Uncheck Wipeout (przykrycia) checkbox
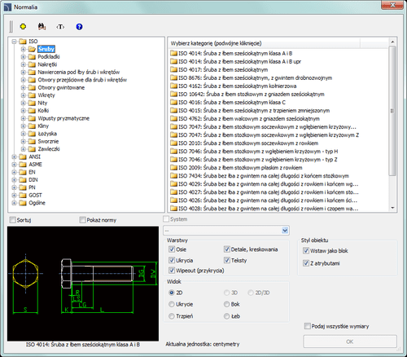The image size is (407, 357). 172,271
